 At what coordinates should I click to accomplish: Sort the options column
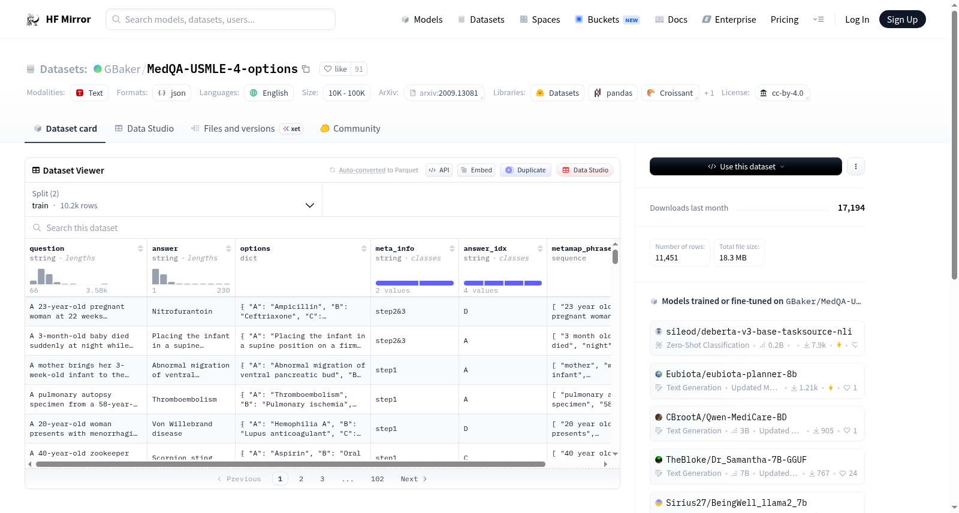tap(364, 248)
